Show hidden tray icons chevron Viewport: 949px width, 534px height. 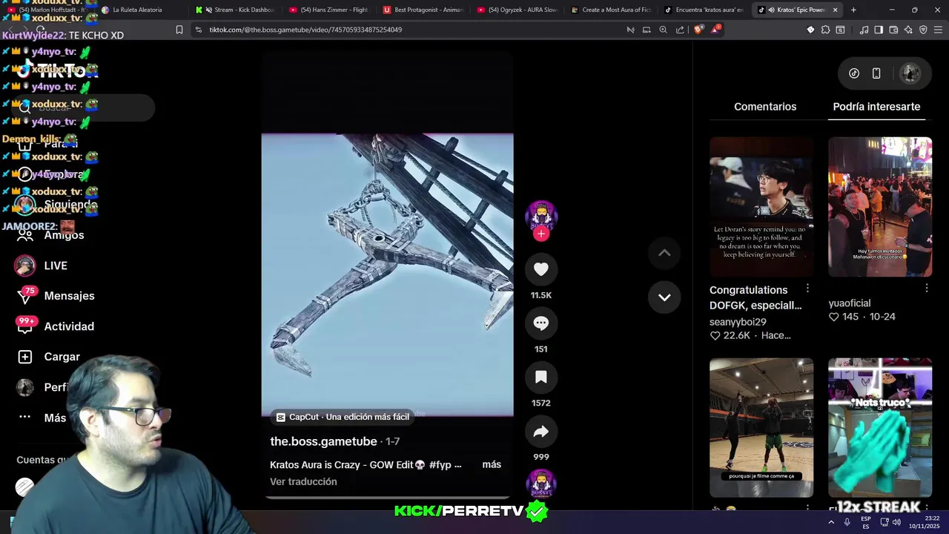(830, 522)
